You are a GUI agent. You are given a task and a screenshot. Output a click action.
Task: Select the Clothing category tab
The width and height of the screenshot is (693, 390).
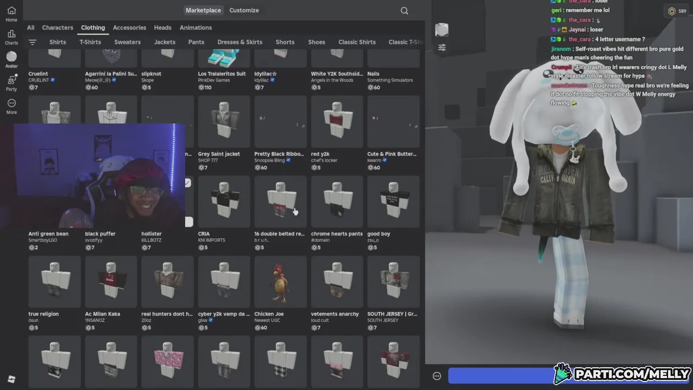pos(93,28)
